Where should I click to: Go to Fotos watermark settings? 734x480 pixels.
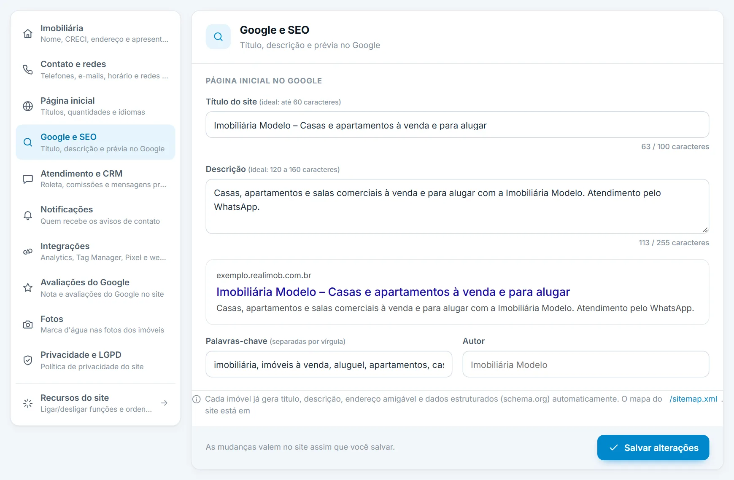point(95,324)
